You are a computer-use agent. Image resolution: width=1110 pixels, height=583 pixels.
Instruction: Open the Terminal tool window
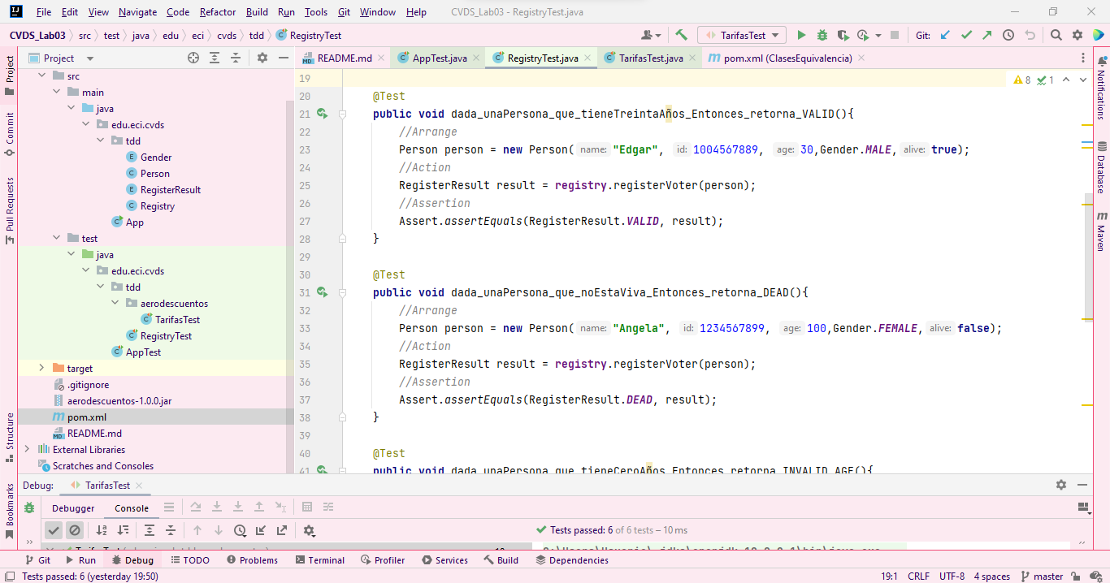(320, 560)
